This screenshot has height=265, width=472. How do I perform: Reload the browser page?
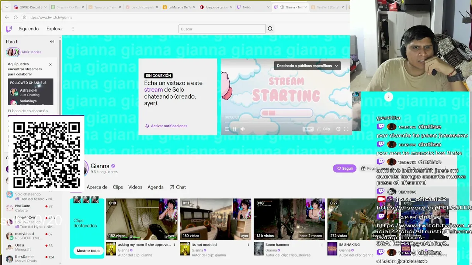pyautogui.click(x=15, y=17)
